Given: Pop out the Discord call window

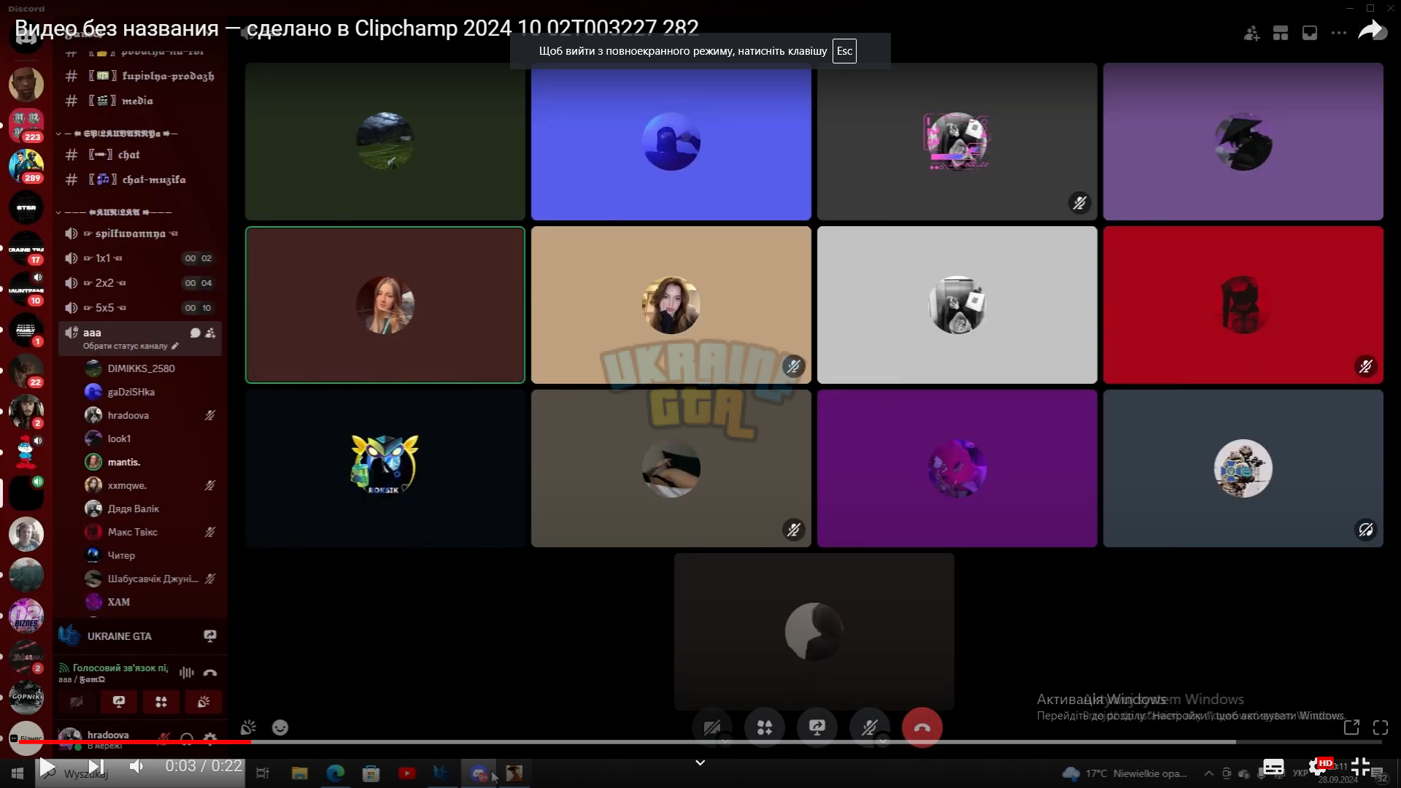Looking at the screenshot, I should (x=1351, y=727).
